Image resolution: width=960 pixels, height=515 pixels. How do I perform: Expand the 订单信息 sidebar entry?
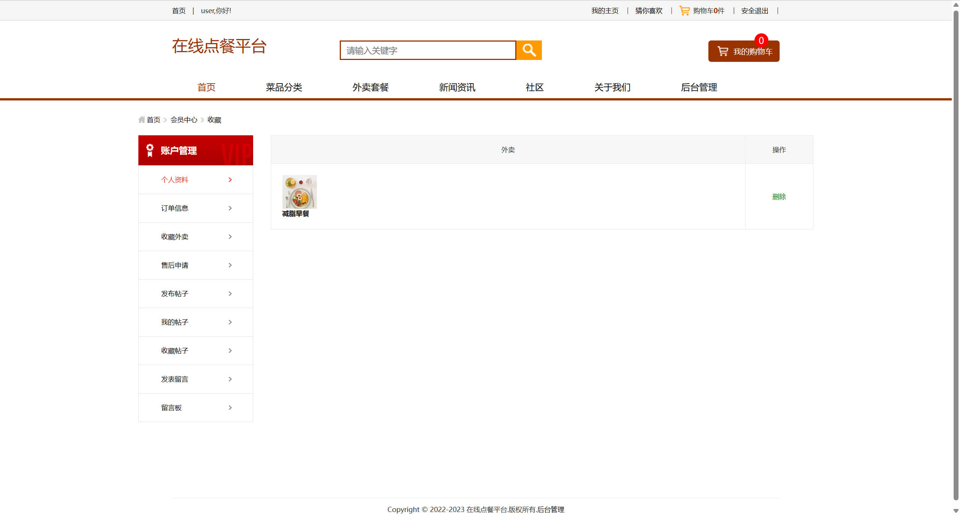pyautogui.click(x=230, y=208)
